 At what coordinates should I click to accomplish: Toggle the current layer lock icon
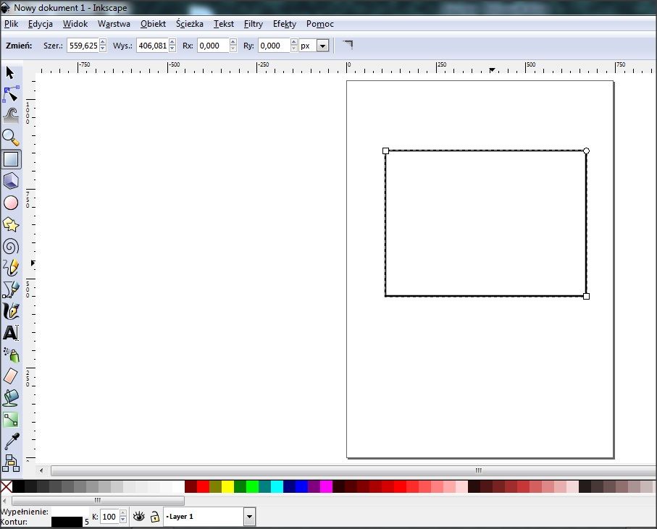154,517
